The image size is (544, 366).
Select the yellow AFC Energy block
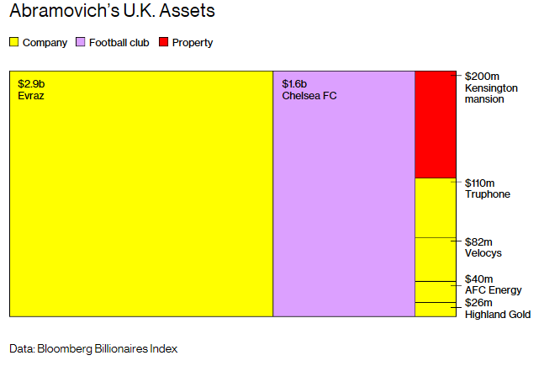tap(435, 291)
